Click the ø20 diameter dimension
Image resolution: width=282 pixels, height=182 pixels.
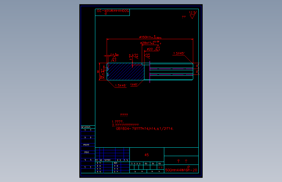coord(150,49)
